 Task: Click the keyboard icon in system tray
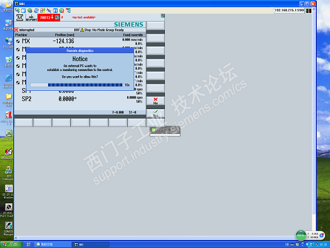(x=293, y=245)
